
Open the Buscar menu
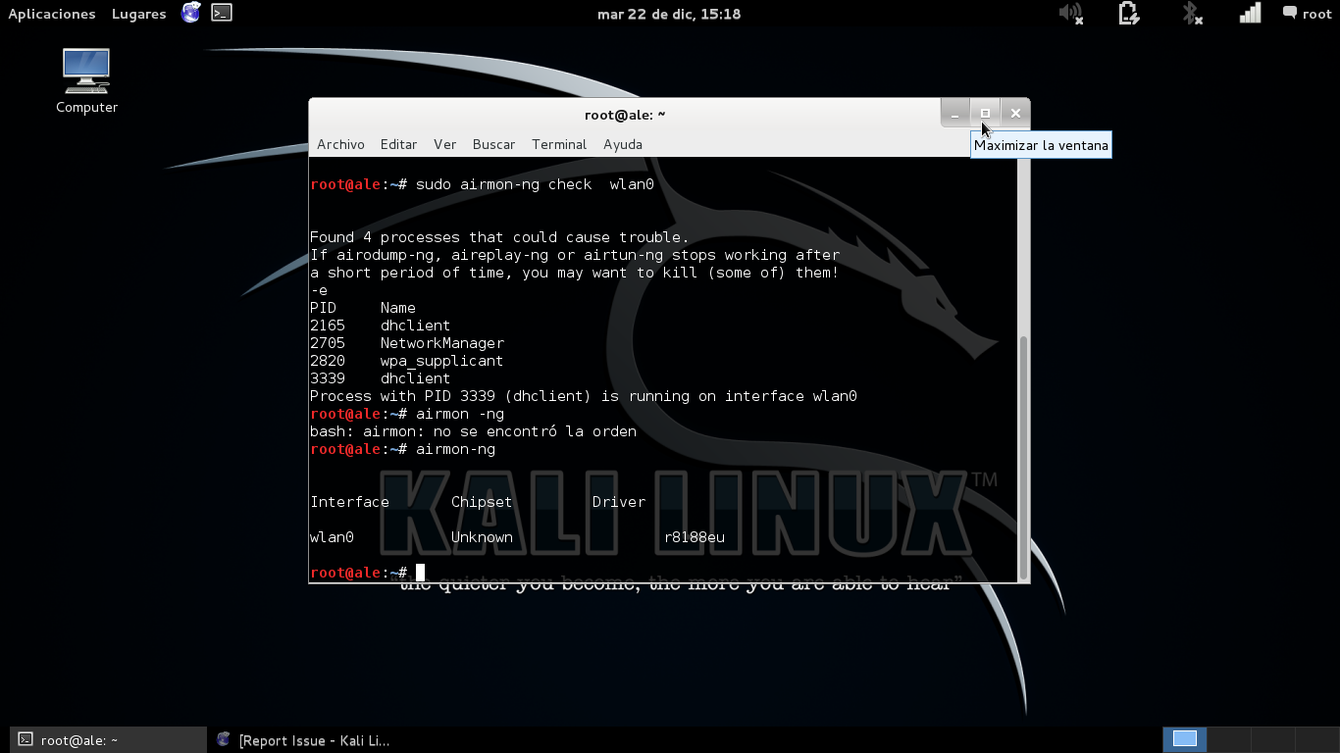click(x=493, y=144)
